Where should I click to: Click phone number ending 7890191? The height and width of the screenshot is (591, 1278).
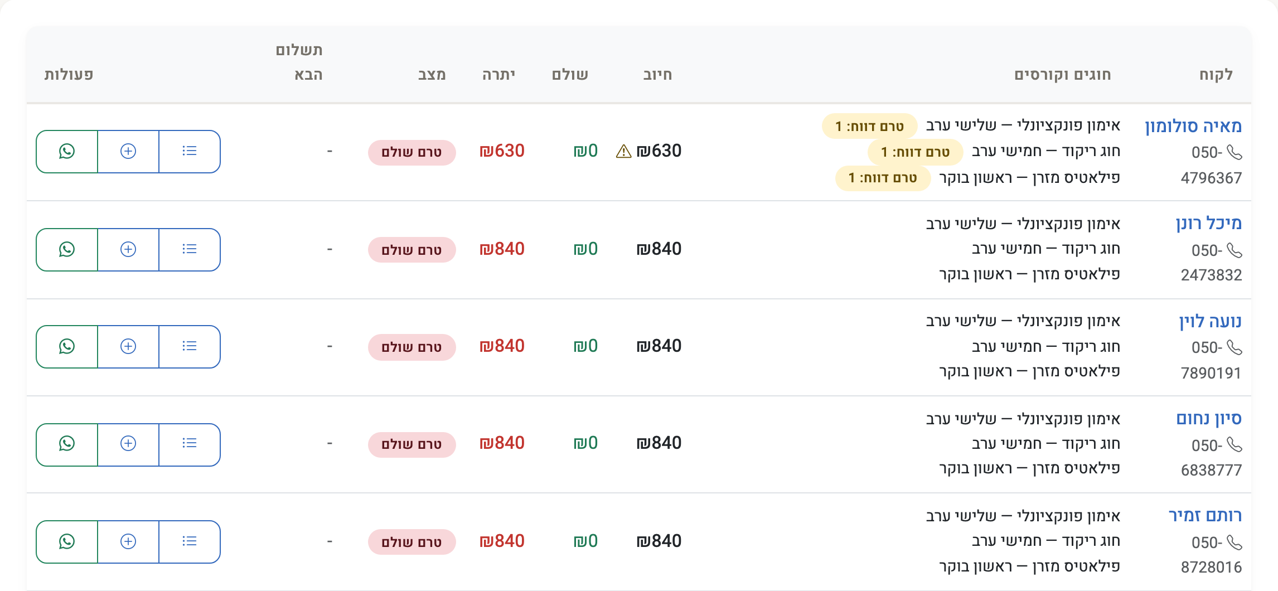point(1211,360)
